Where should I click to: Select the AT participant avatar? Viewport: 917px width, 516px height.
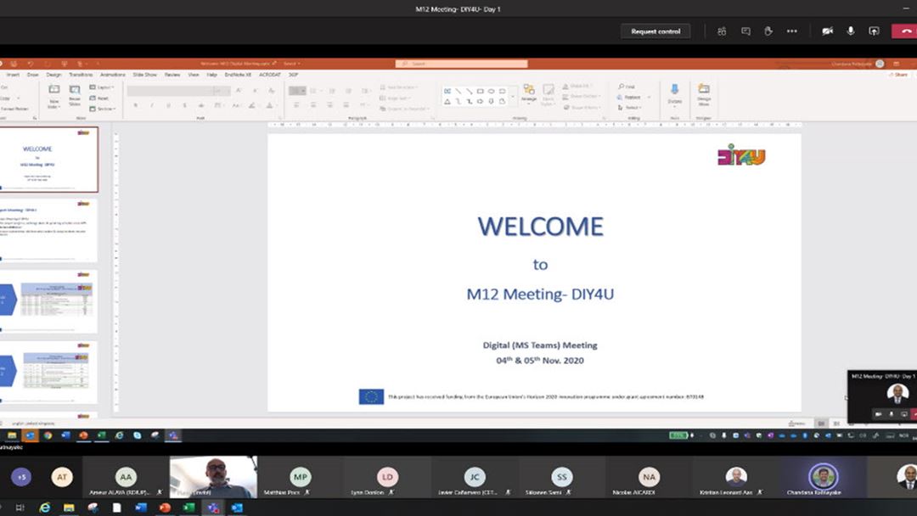tap(62, 477)
